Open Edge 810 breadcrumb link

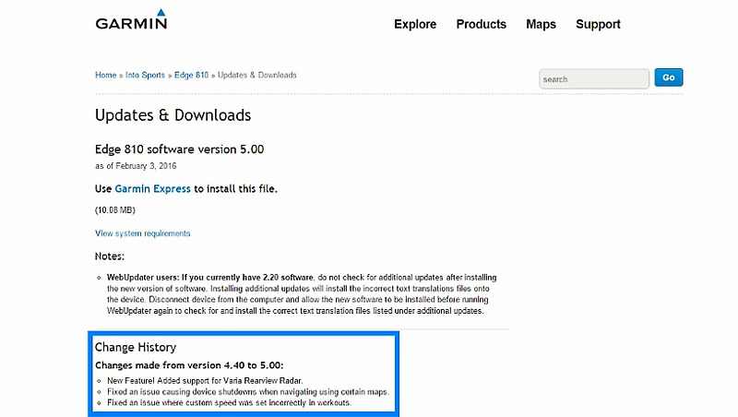tap(191, 75)
